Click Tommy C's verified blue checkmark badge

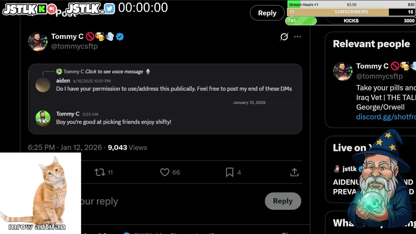click(x=120, y=37)
